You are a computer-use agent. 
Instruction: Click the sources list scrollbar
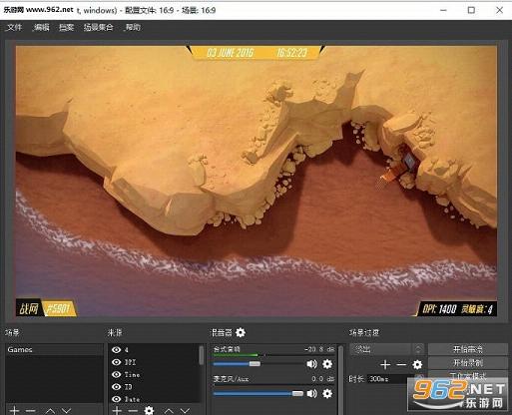point(201,355)
